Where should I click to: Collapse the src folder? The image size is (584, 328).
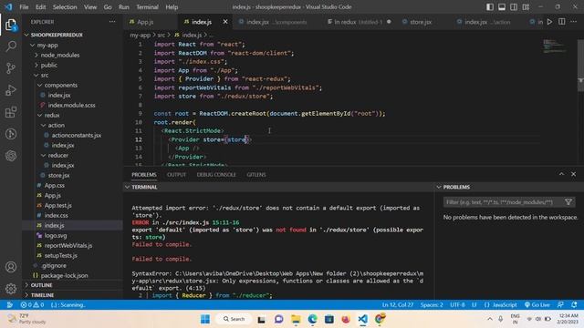[x=45, y=75]
